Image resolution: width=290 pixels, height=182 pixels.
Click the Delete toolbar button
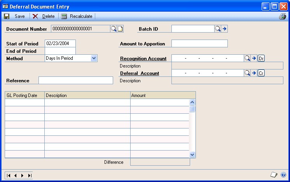(x=44, y=16)
